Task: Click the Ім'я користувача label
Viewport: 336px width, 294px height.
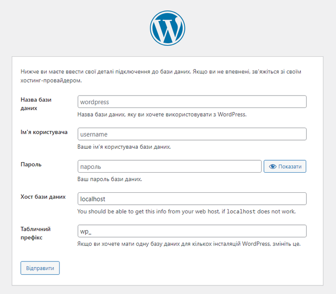Action: (x=44, y=132)
